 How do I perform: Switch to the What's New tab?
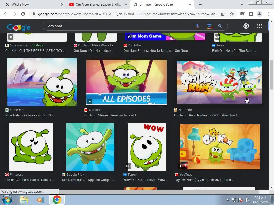coord(33,5)
